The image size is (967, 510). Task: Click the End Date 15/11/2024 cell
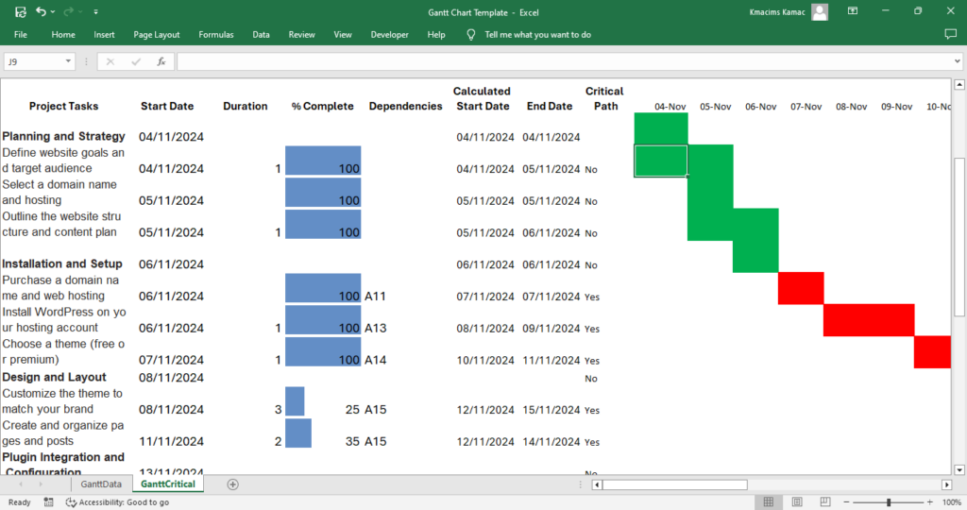click(551, 410)
